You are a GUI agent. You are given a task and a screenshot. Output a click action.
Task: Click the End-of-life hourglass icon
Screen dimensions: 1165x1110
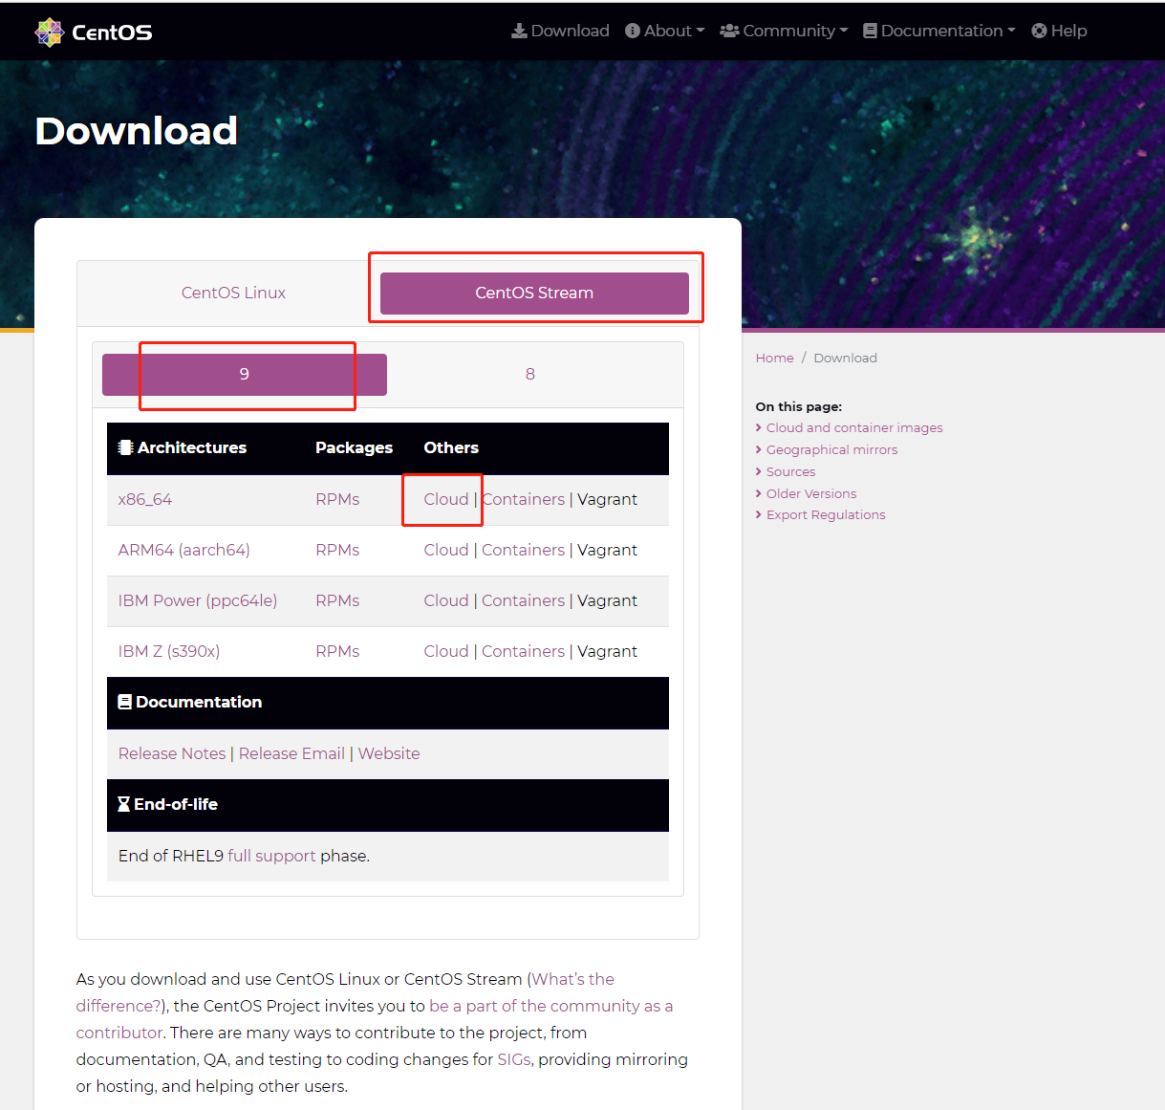123,804
